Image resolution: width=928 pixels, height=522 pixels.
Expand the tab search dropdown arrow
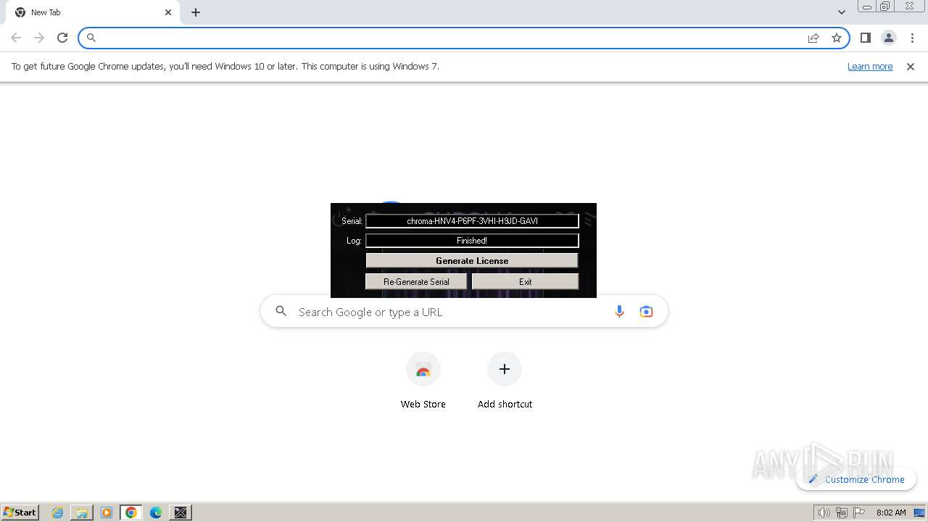point(841,12)
